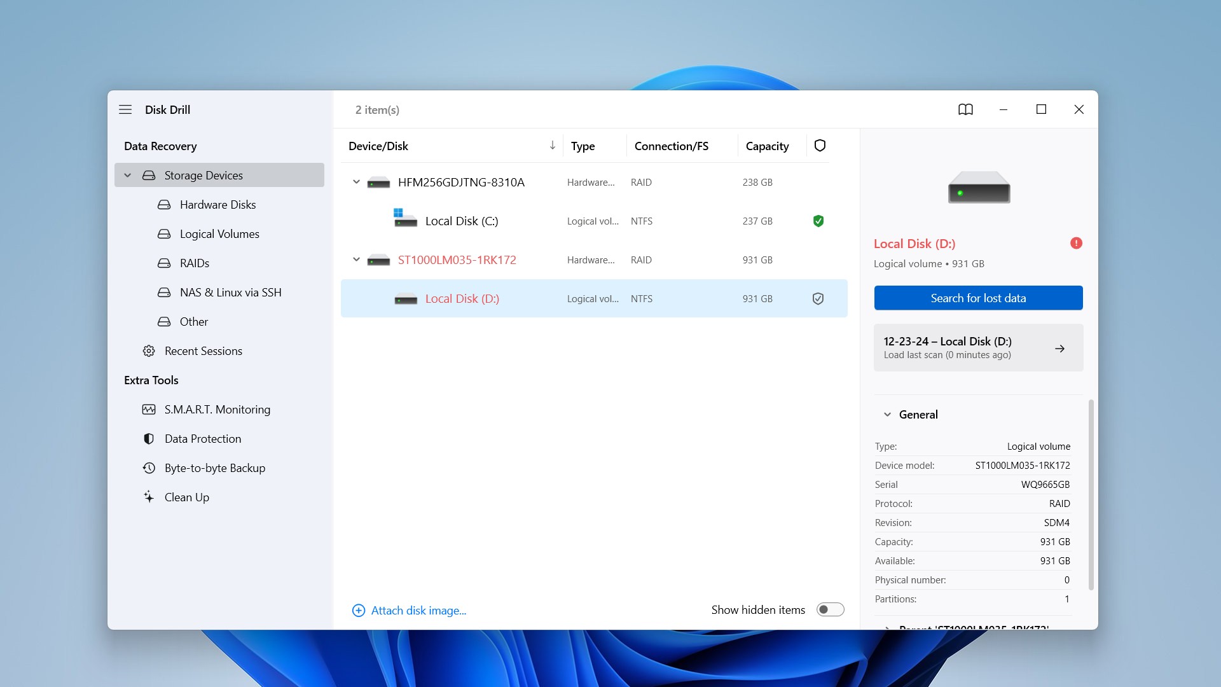Click the large drive image in details panel

point(979,187)
